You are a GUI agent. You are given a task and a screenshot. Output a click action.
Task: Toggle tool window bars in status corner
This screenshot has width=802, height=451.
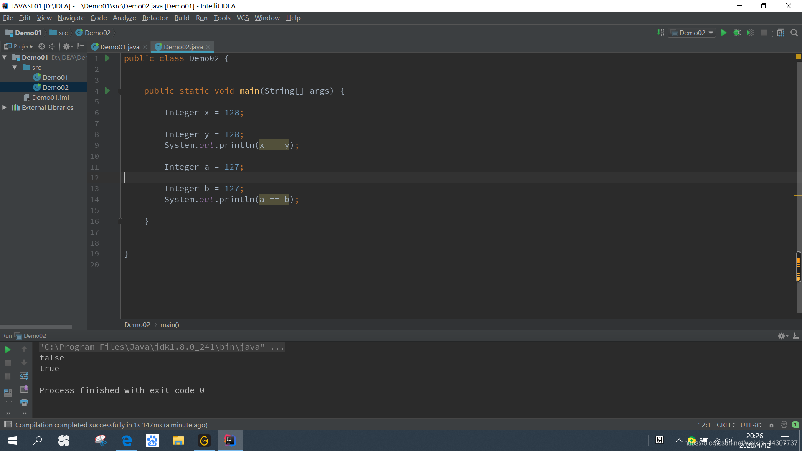8,425
